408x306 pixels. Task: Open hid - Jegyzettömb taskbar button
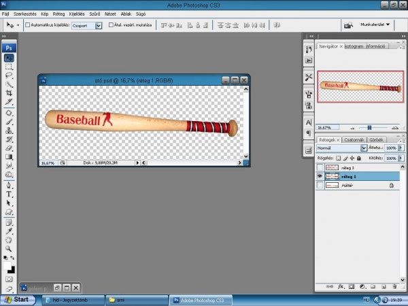coord(73,300)
